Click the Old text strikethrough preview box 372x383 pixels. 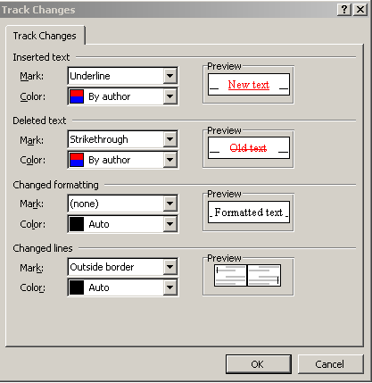click(249, 148)
